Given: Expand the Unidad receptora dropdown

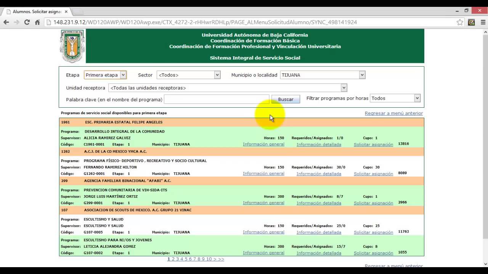Looking at the screenshot, I should pyautogui.click(x=228, y=88).
